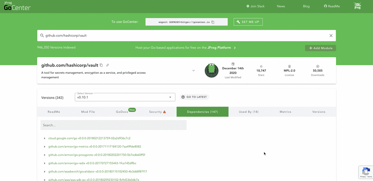Open the Versions tab
Viewport: 373px width, 181px height.
click(319, 112)
